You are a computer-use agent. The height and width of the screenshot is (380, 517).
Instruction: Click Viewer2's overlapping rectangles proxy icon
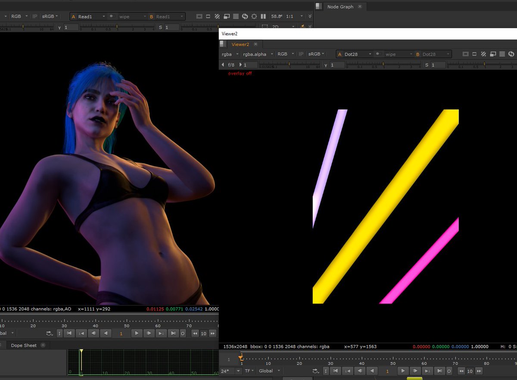click(492, 54)
